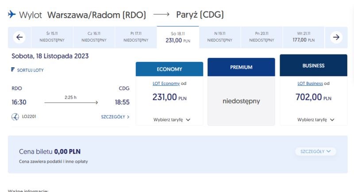Screen dimensions: 354x192
Task: Open flight SZCZEGÓŁY details link
Action: click(115, 117)
